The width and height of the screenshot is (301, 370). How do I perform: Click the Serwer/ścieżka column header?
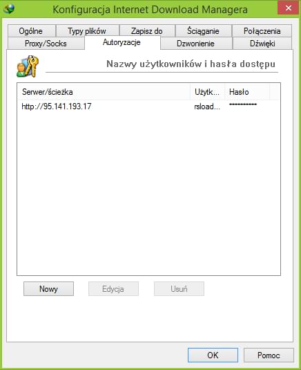(104, 92)
